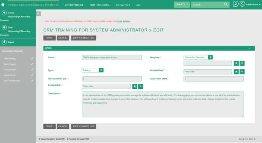Click View Onboarding/Offboarding Elements eye icon
Screen dimensions: 262x143
click(4, 27)
